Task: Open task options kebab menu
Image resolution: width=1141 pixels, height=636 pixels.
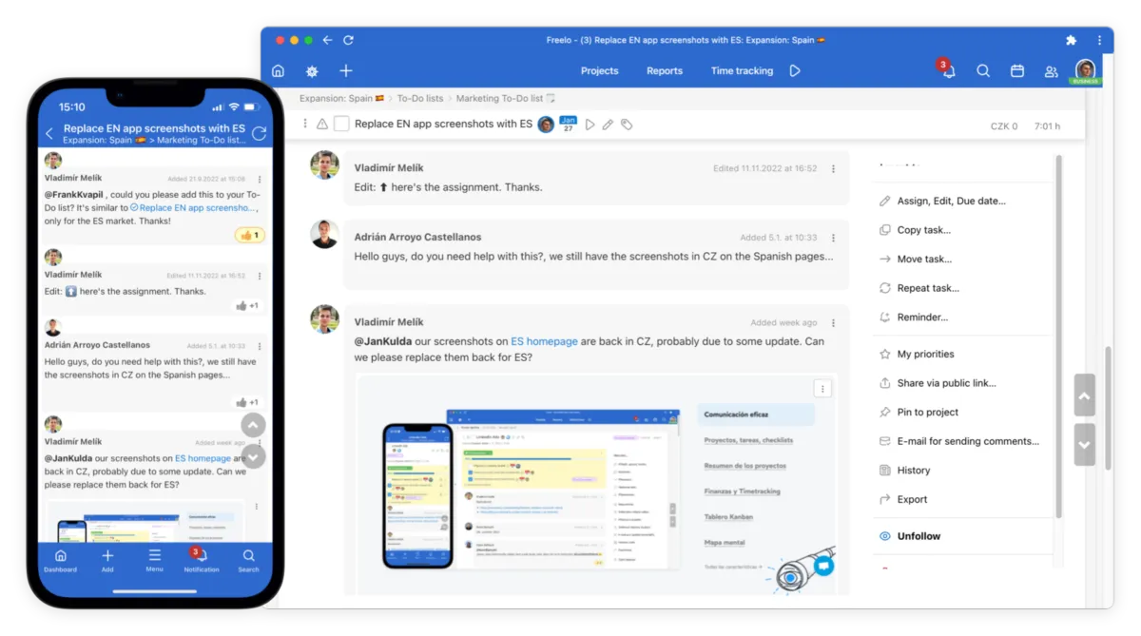Action: click(x=304, y=125)
